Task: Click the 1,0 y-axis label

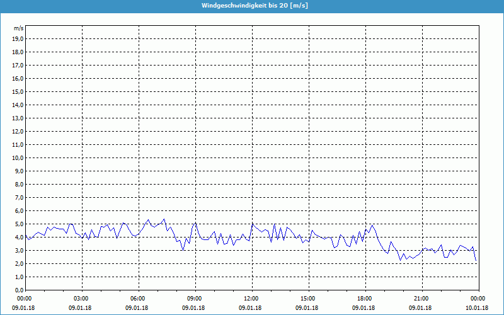Action: pos(19,277)
